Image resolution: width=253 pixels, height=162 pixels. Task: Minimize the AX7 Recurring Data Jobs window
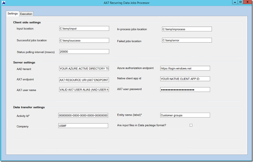[235, 2]
